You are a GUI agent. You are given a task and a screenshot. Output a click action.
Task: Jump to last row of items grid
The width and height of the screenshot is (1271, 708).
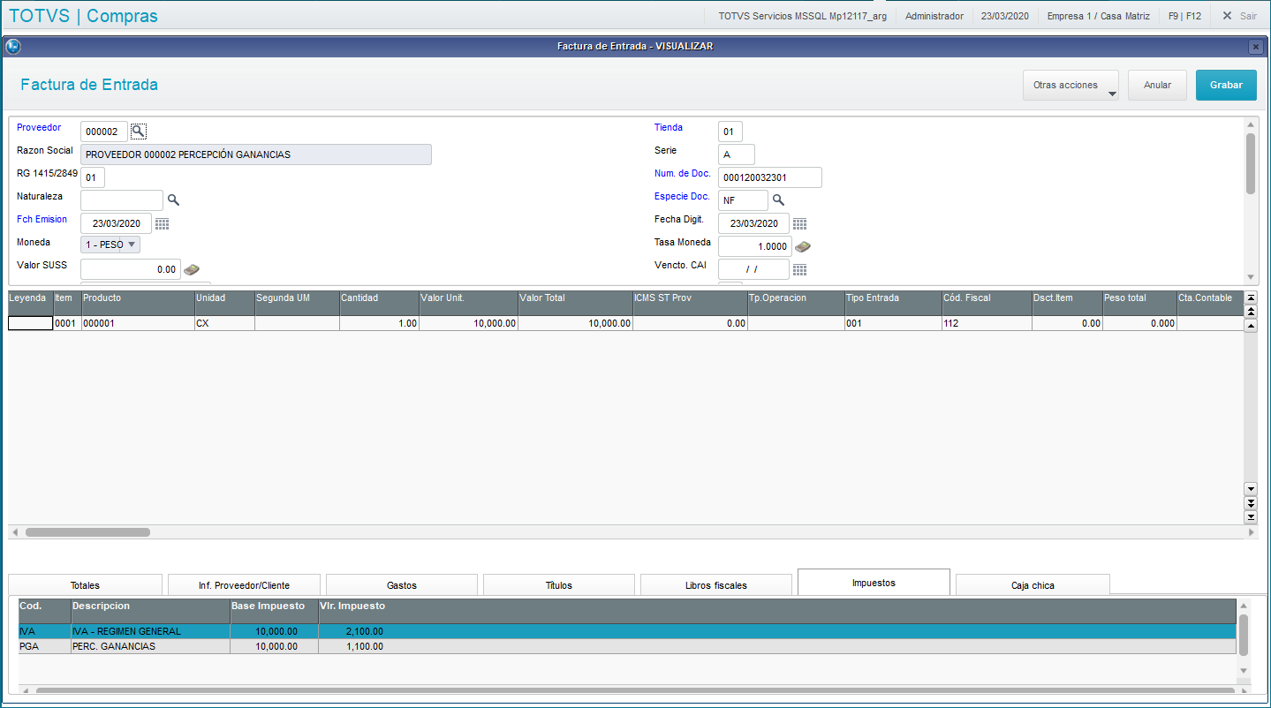tap(1251, 517)
